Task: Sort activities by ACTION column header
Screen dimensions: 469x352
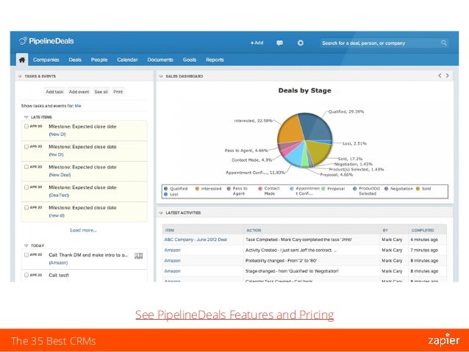Action: (x=254, y=230)
